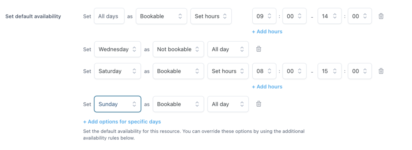Image resolution: width=412 pixels, height=150 pixels.
Task: Change Saturday day selection
Action: pos(117,71)
